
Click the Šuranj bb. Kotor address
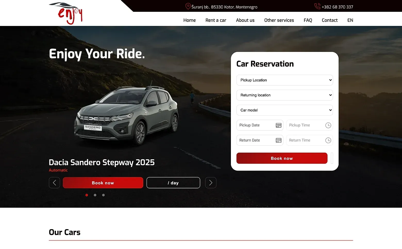[x=224, y=7]
